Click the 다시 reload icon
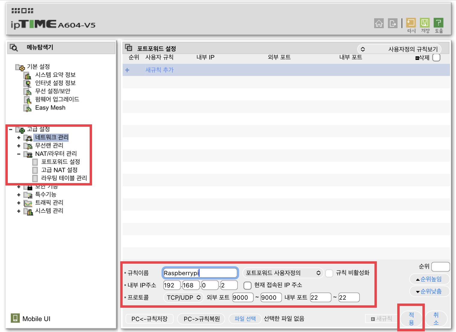 pos(411,23)
